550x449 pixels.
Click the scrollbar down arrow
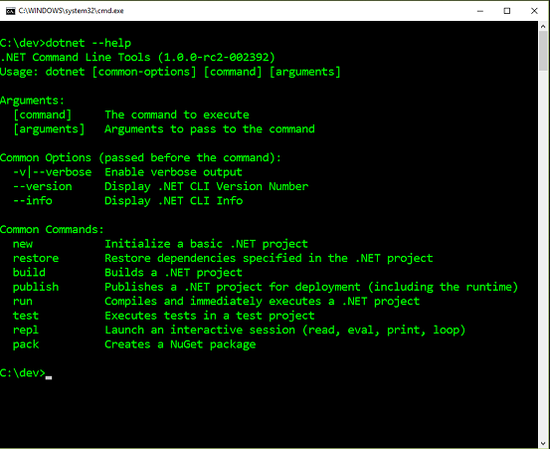pos(543,443)
